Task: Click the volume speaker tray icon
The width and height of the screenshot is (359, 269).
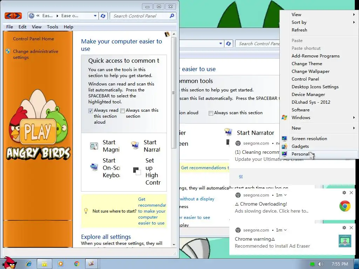Action: [320, 264]
